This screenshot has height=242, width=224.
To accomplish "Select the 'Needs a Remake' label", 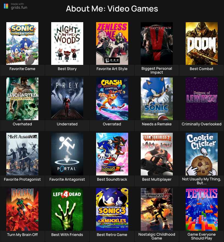I will pyautogui.click(x=157, y=124).
